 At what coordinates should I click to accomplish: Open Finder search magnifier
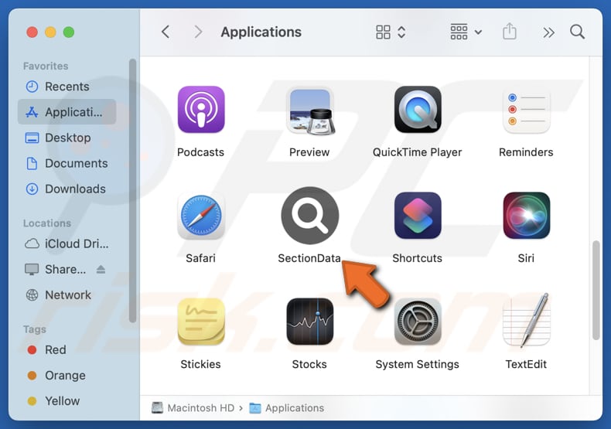[577, 32]
